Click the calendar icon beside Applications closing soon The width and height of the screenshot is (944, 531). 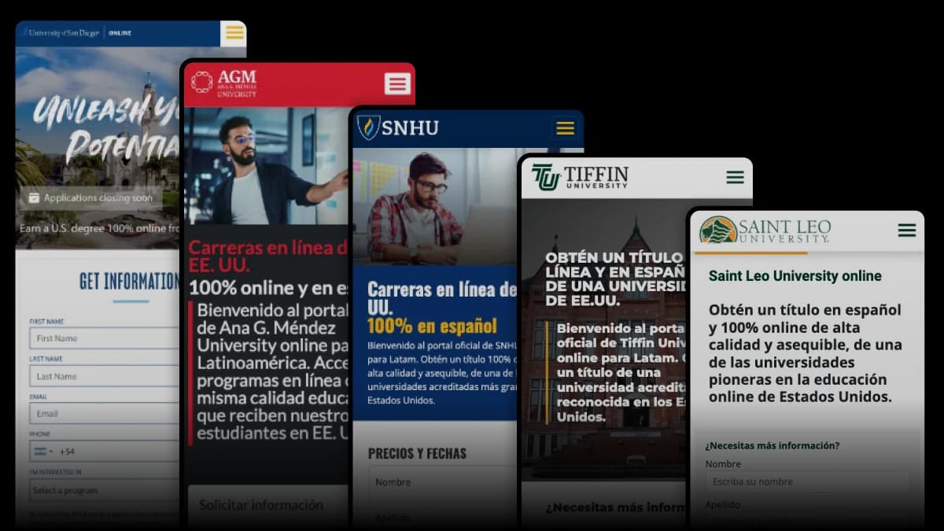point(34,198)
